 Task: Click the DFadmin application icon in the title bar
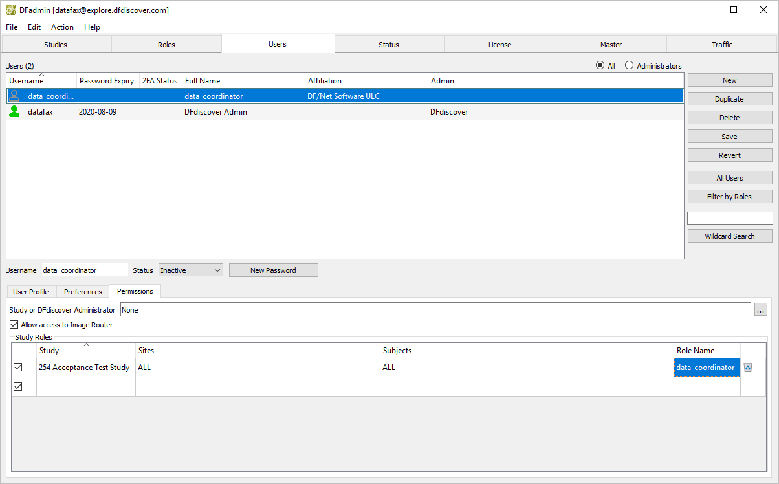[10, 10]
